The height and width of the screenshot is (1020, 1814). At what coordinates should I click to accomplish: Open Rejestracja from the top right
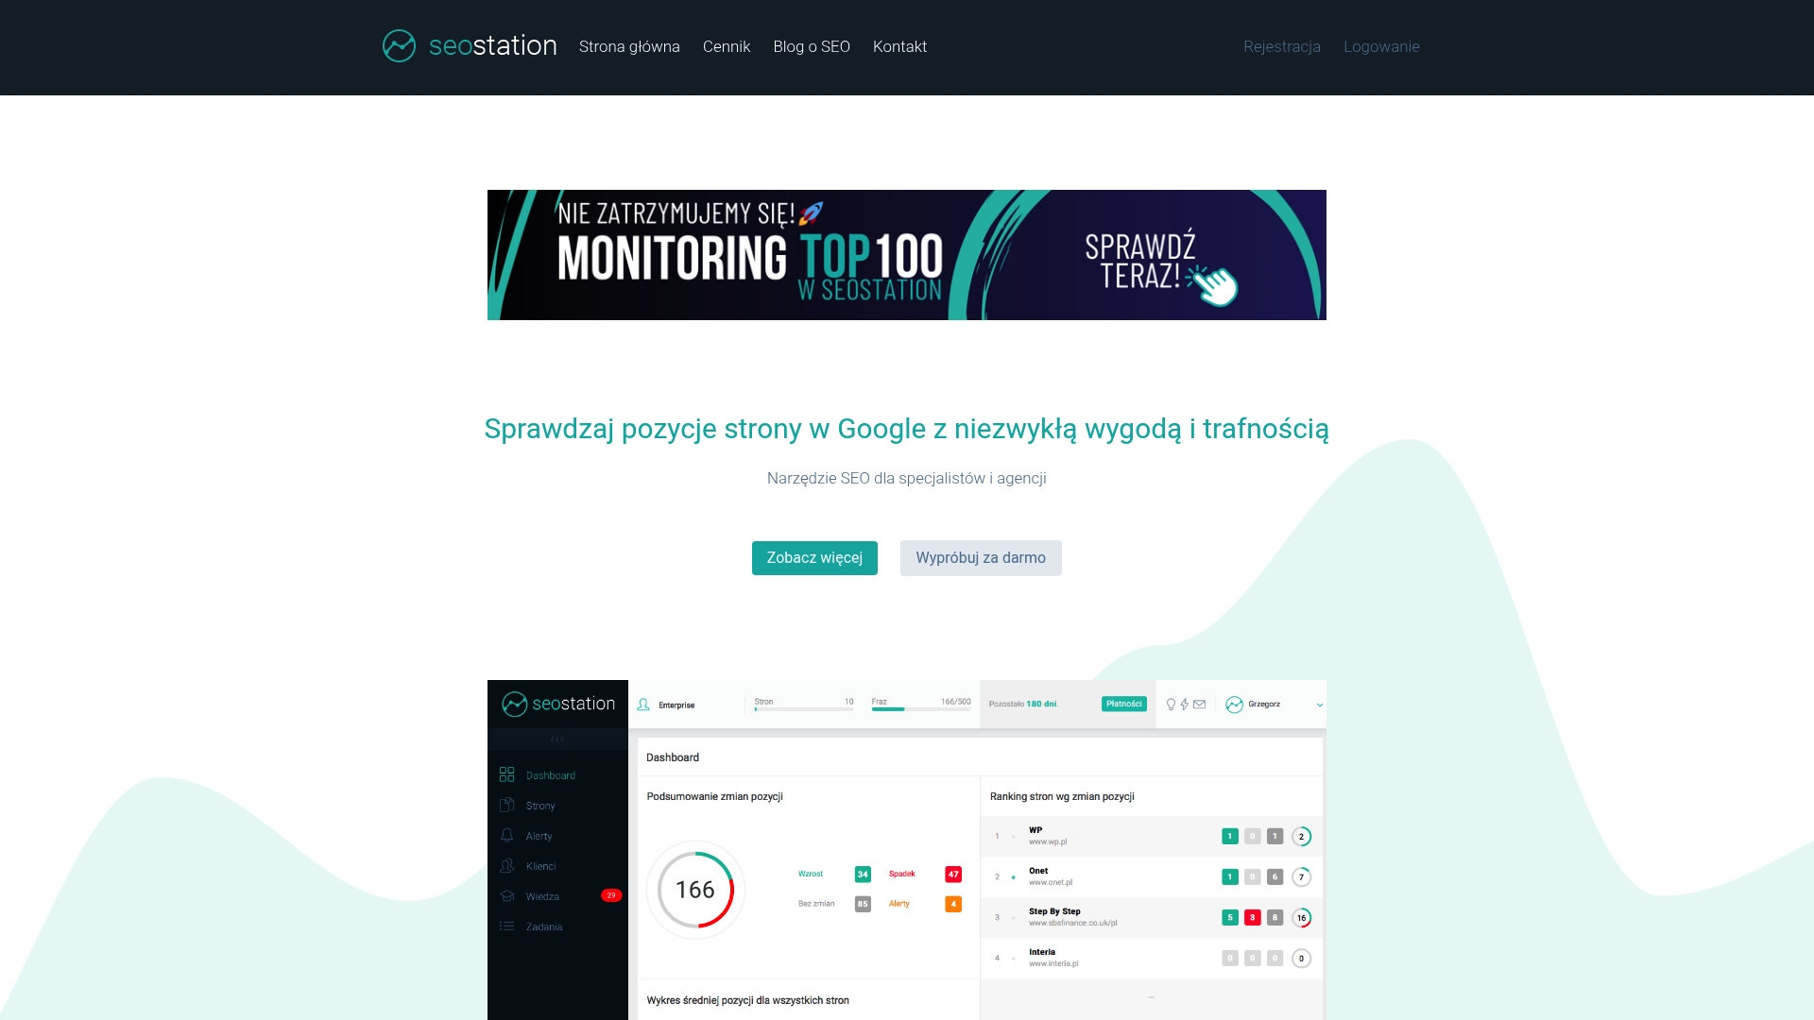(1282, 46)
